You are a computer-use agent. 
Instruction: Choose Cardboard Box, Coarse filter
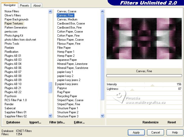click(x=71, y=23)
